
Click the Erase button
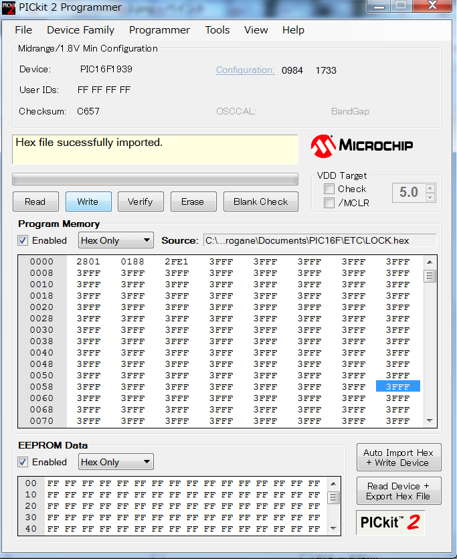(193, 202)
